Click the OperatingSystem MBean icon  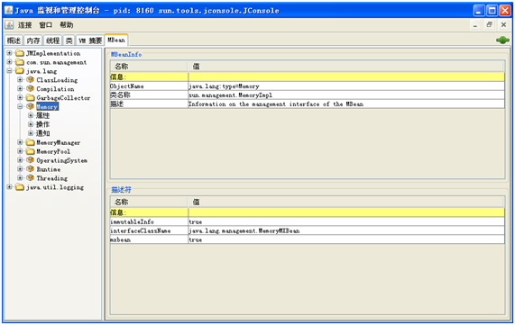[31, 160]
